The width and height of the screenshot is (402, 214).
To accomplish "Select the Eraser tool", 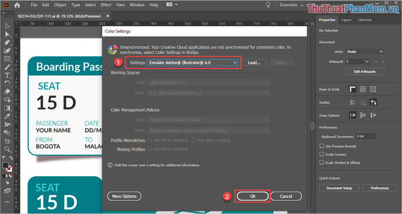I will tap(7, 92).
